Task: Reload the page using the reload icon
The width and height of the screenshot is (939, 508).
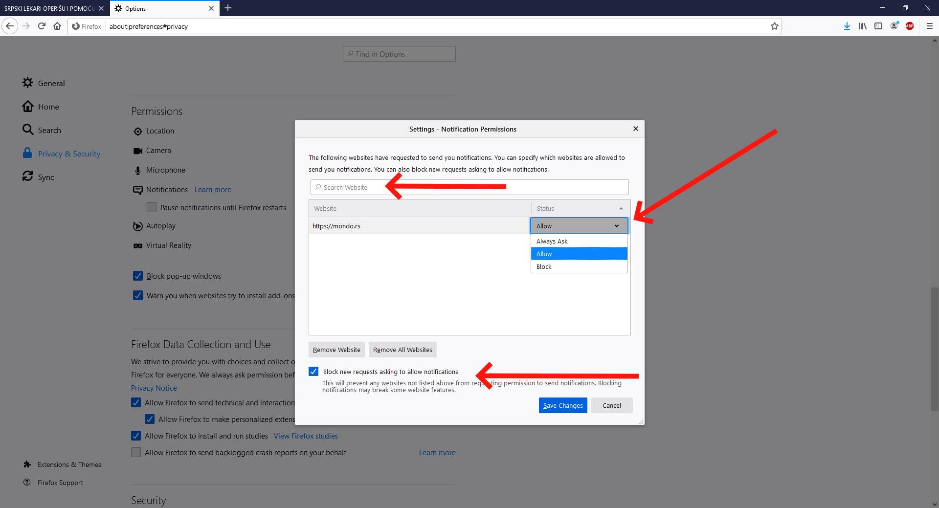Action: click(x=42, y=26)
